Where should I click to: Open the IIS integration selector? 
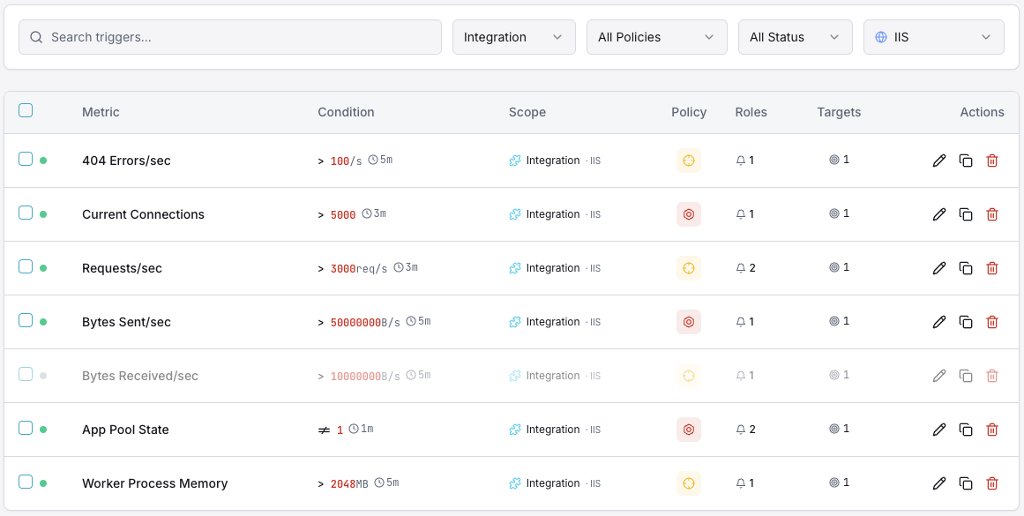coord(933,37)
